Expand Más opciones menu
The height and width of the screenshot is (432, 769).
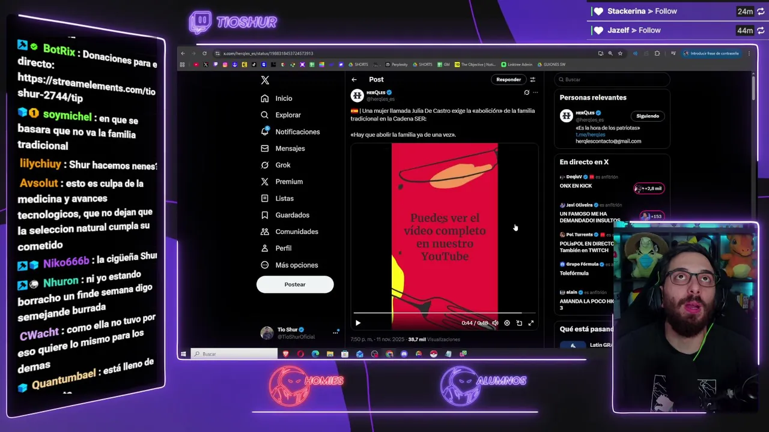click(x=290, y=265)
